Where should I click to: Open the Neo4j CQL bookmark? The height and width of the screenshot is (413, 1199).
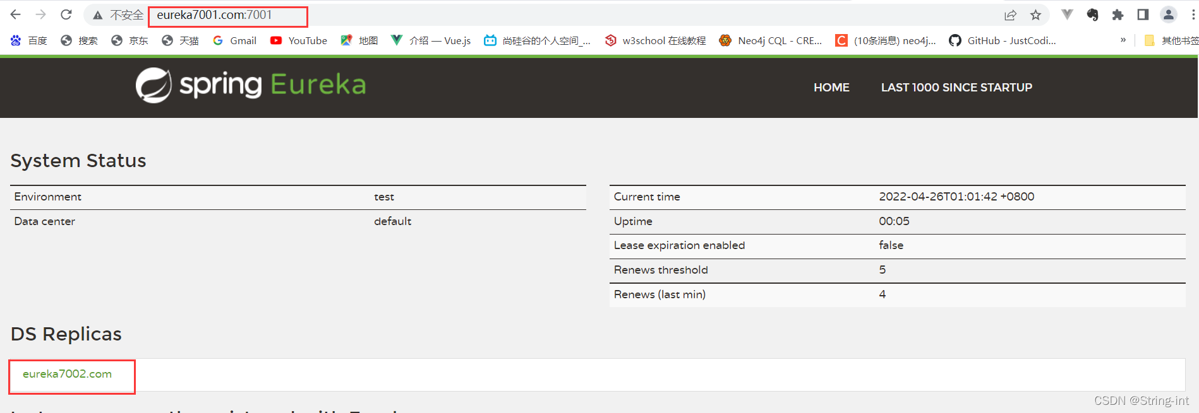771,40
